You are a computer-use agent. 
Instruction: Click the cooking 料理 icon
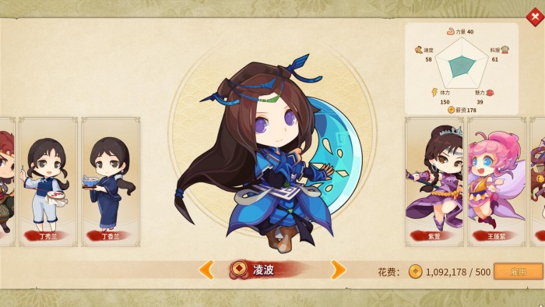pos(505,50)
